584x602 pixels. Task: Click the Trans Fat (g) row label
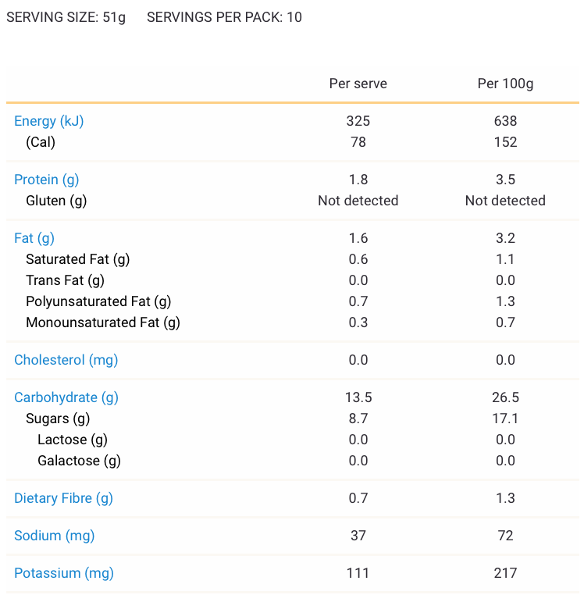[x=65, y=280]
